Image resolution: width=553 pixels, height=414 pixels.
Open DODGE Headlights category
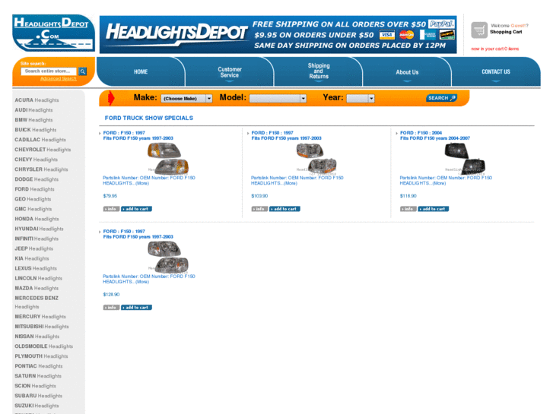tap(37, 179)
